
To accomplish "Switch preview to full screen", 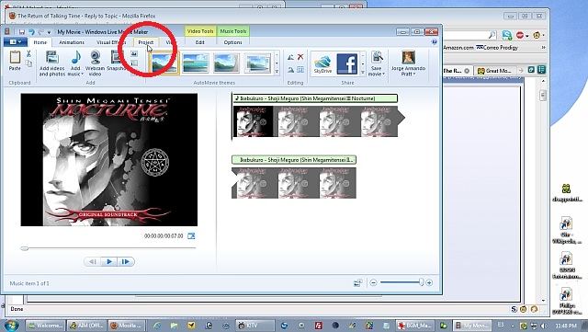I will (191, 235).
